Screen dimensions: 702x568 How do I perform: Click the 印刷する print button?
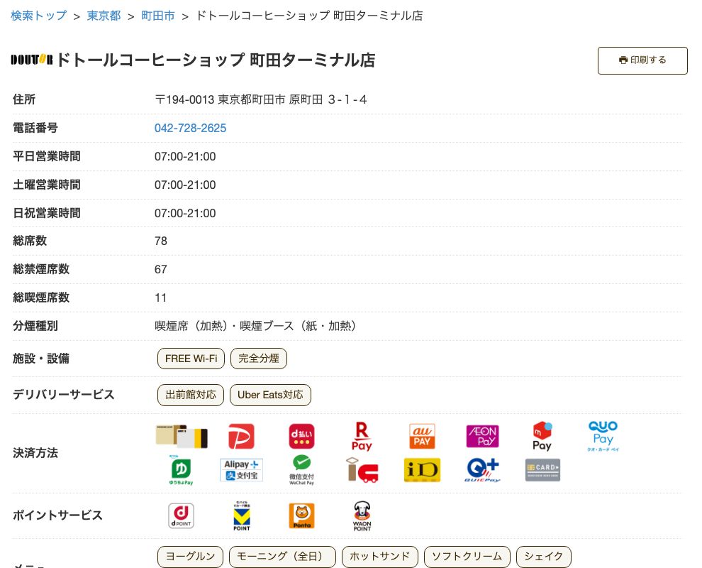coord(642,60)
